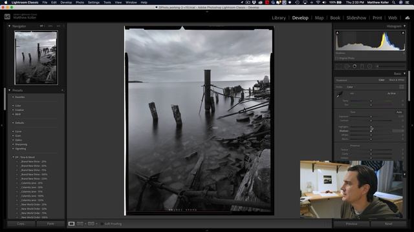This screenshot has width=414, height=232.
Task: Pick the White Balance eyedropper tool
Action: point(340,95)
